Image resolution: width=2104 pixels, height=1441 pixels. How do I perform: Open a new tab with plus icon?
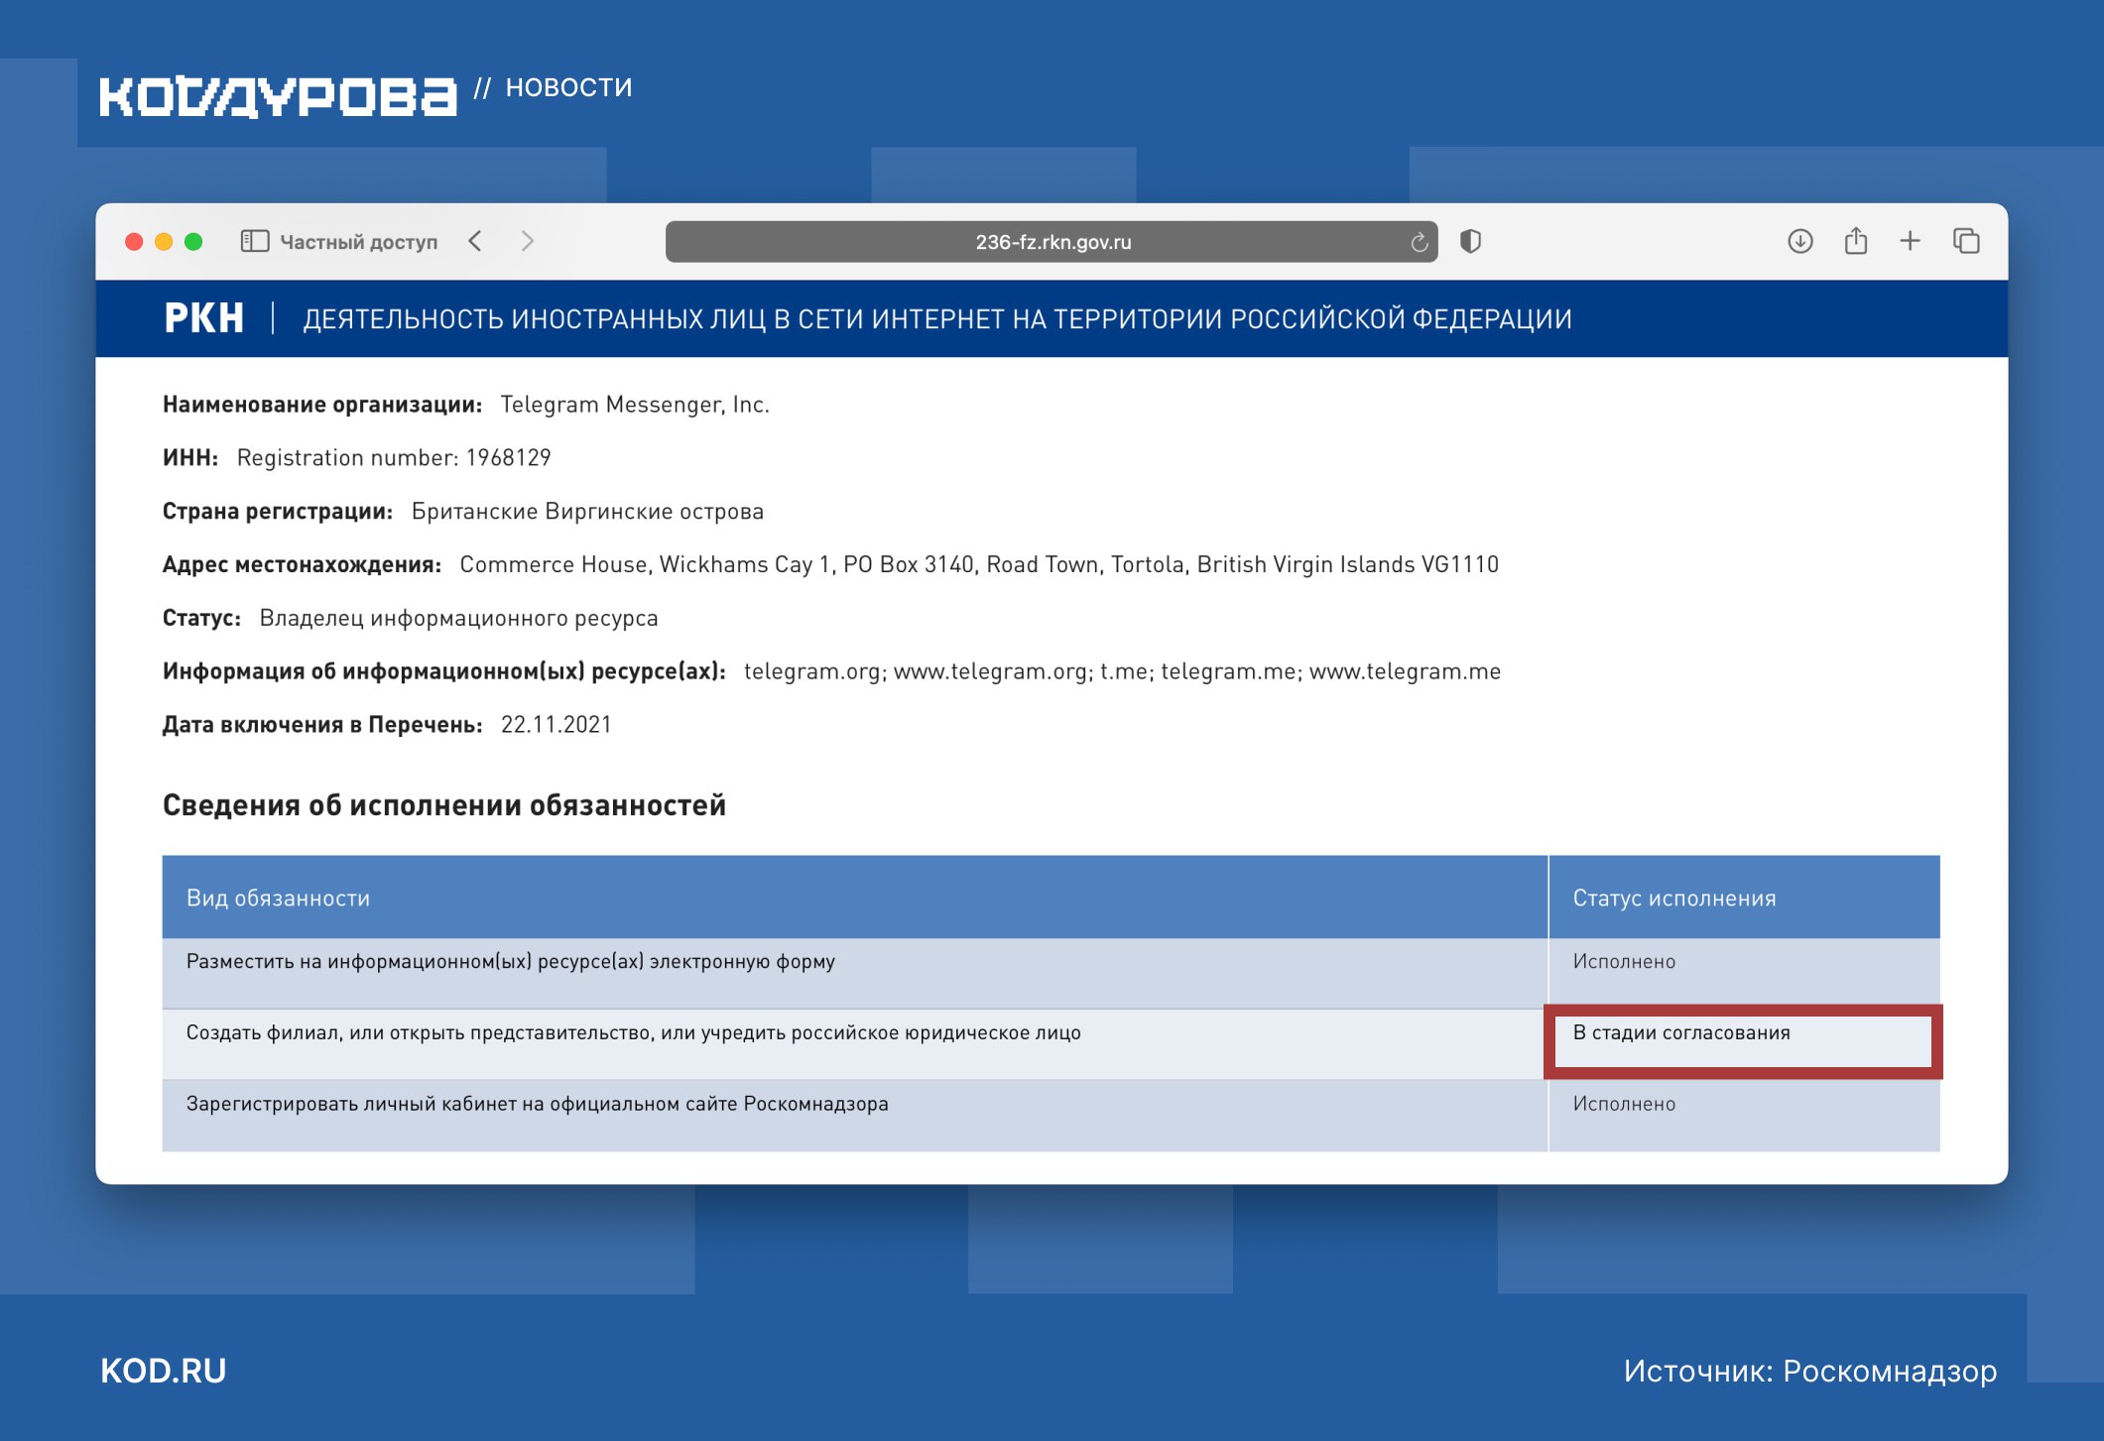(x=1910, y=241)
